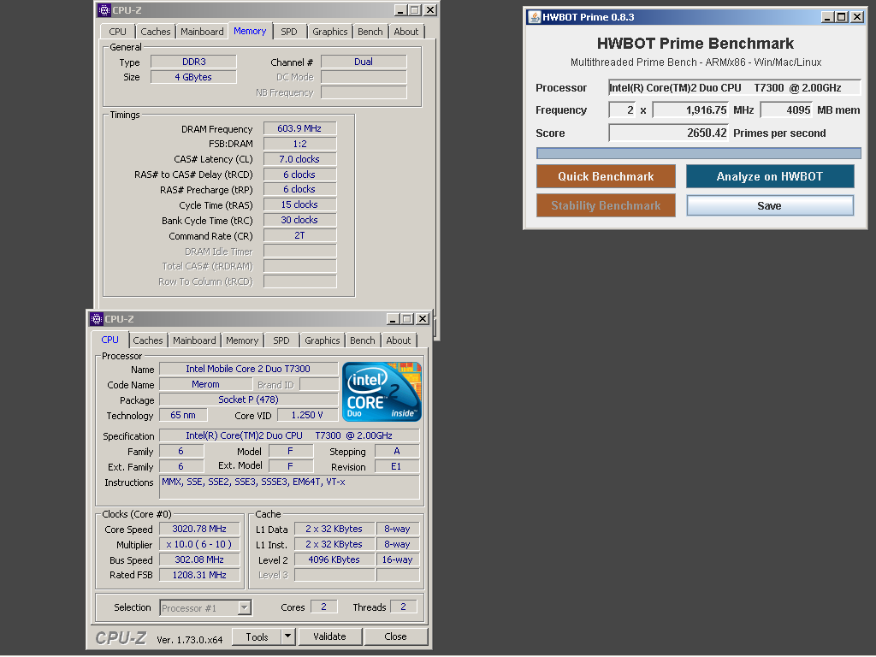876x657 pixels.
Task: Minimize the front CPU-Z CPU window
Action: coord(394,319)
